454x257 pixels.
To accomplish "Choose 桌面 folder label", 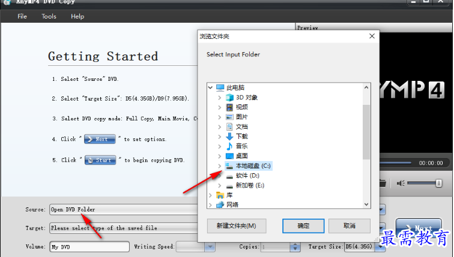I will click(x=242, y=156).
